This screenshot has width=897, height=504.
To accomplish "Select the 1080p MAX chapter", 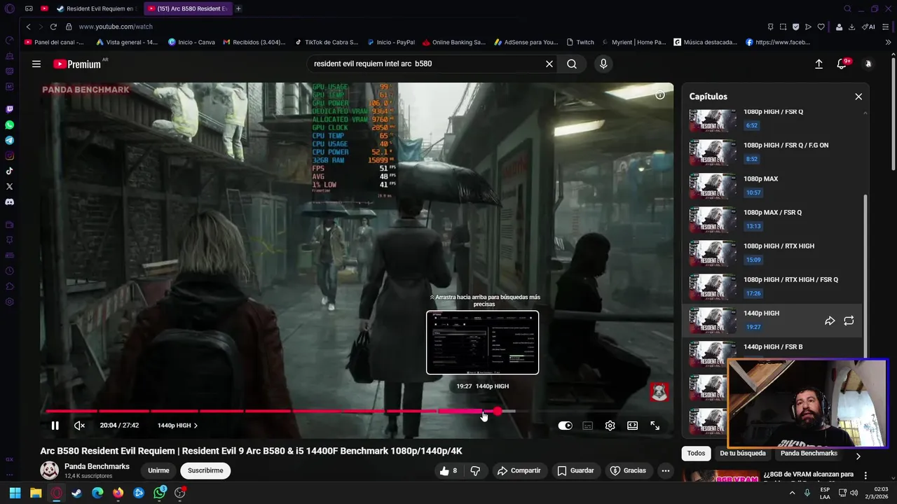I will pos(773,186).
